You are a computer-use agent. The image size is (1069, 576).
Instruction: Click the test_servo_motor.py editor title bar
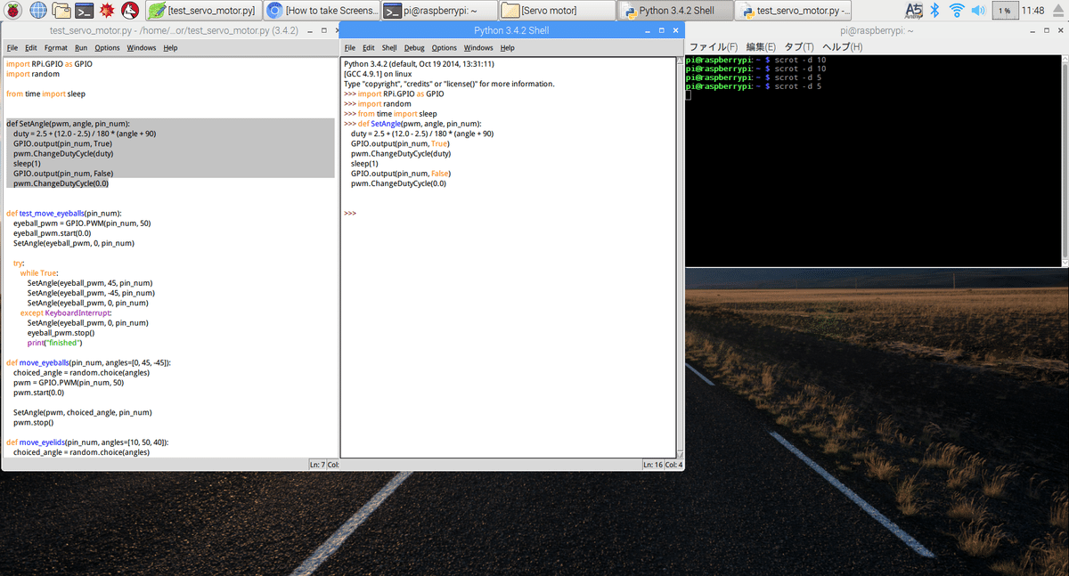click(x=169, y=30)
